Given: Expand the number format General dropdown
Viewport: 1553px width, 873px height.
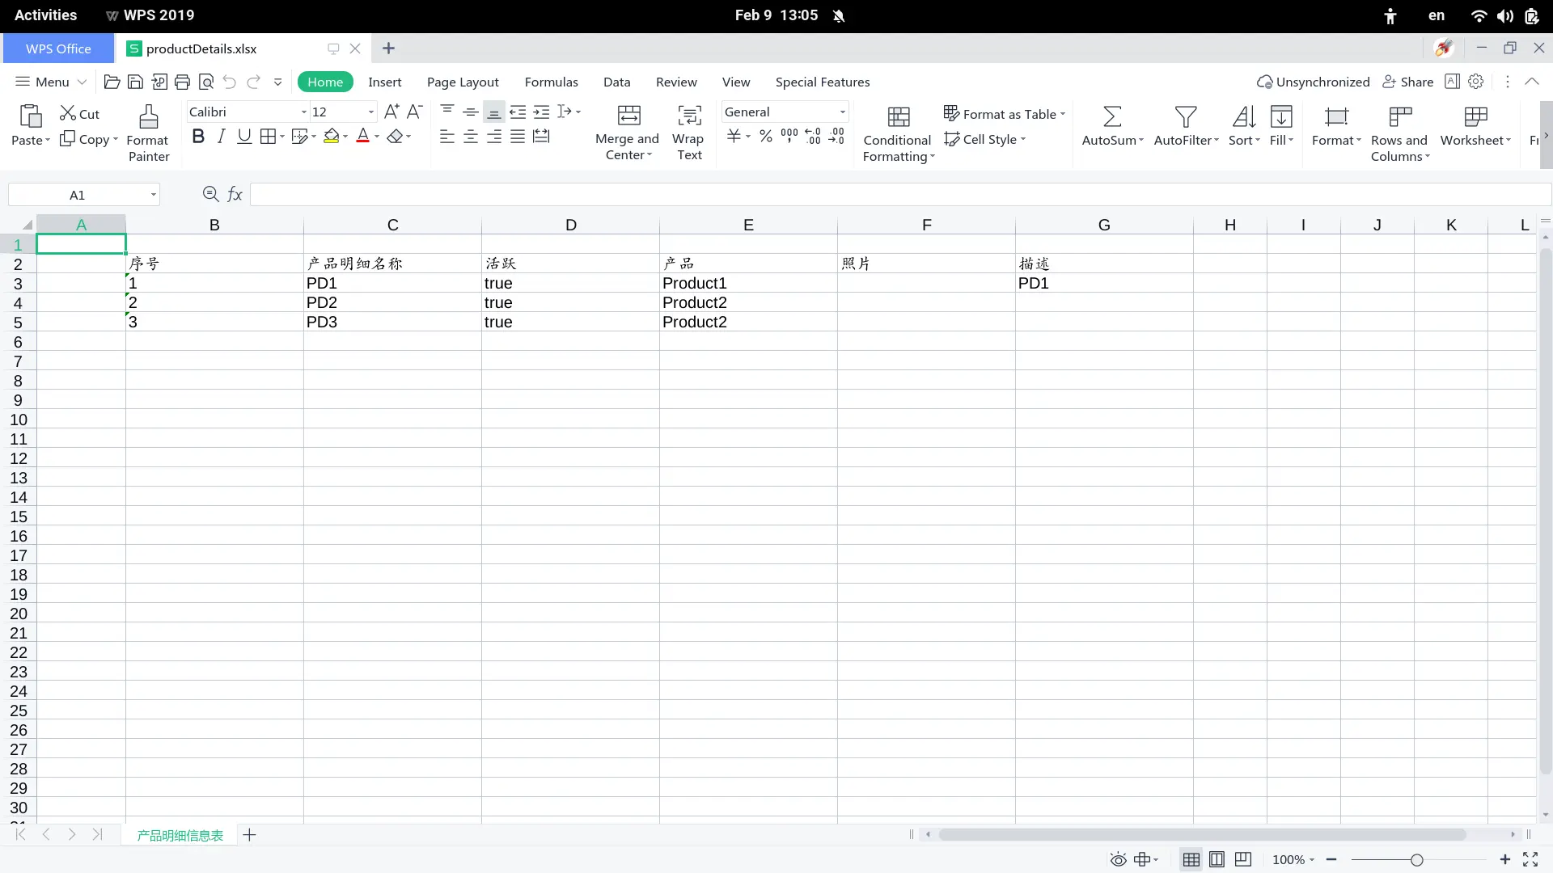Looking at the screenshot, I should (x=843, y=112).
